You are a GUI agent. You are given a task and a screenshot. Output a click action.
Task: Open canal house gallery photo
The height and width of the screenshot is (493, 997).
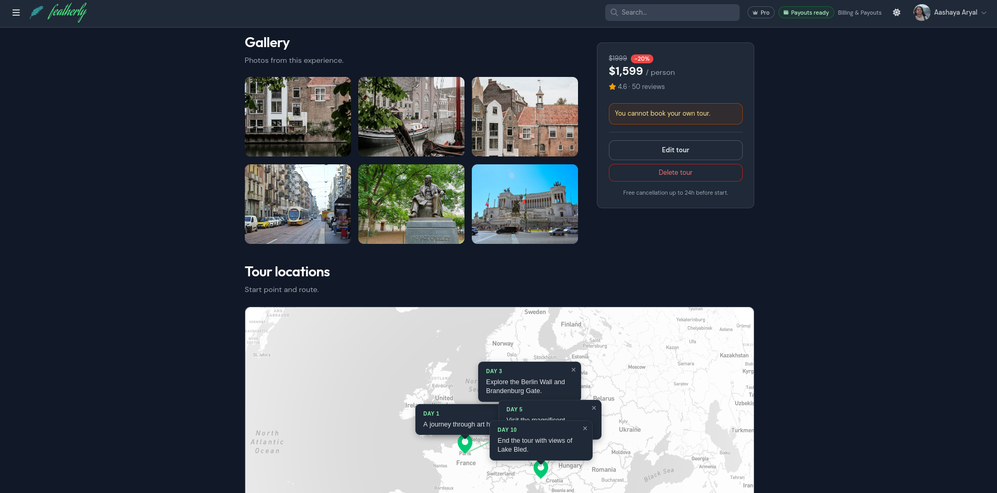[x=298, y=117]
